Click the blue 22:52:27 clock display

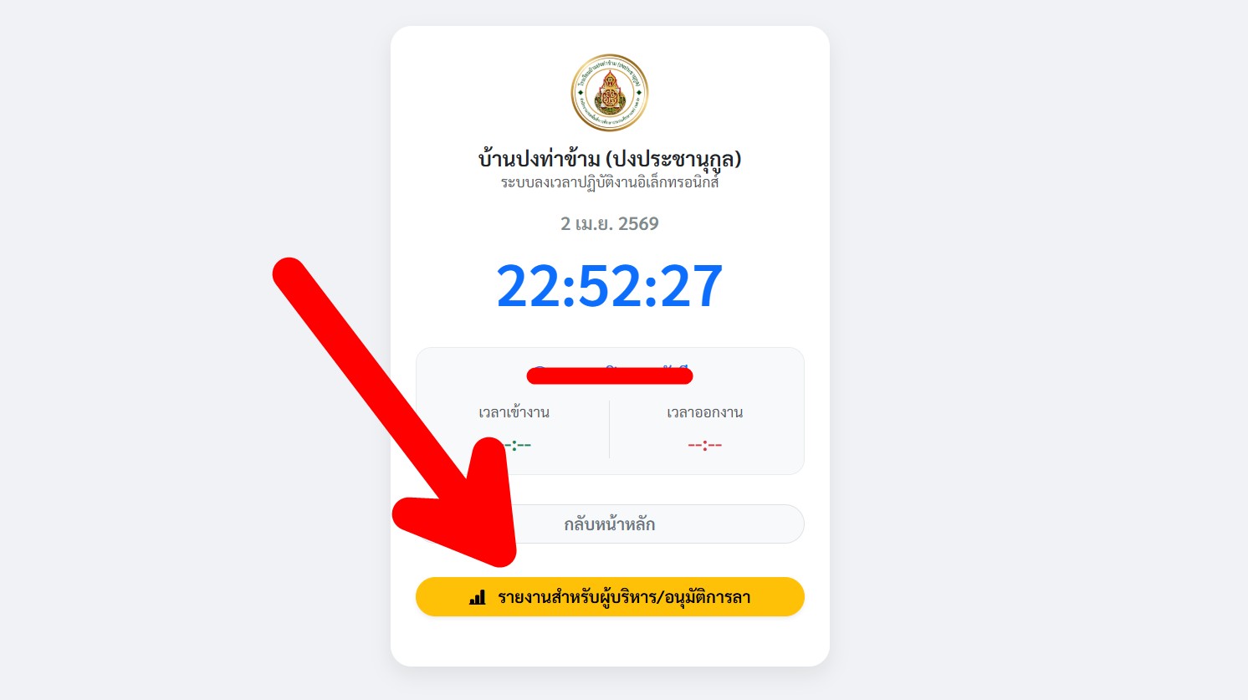[x=610, y=286]
